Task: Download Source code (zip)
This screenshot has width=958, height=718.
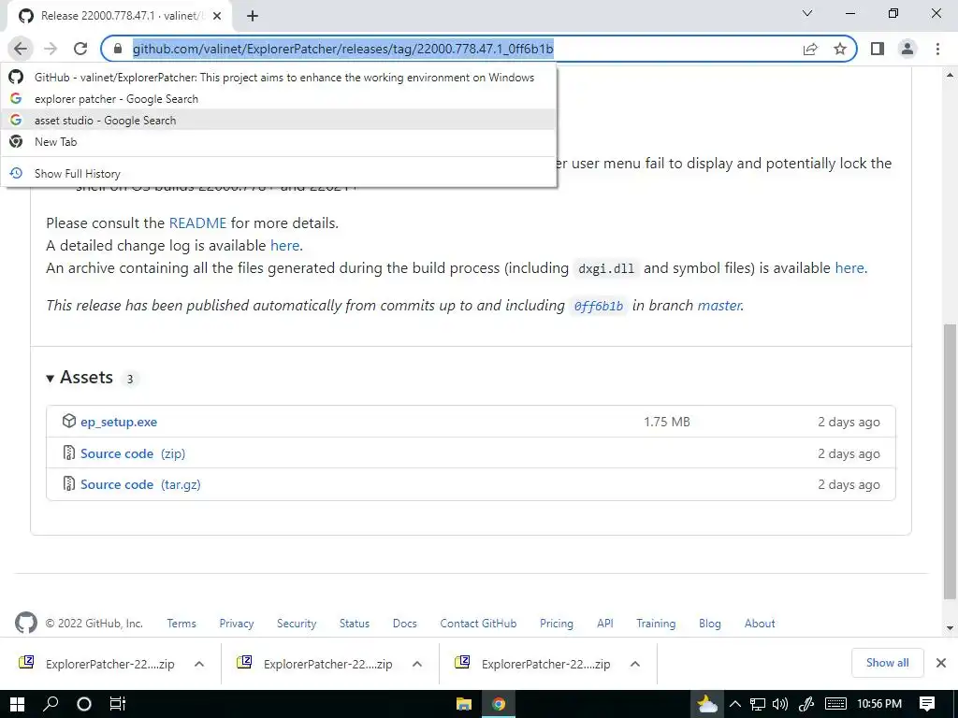Action: tap(133, 453)
